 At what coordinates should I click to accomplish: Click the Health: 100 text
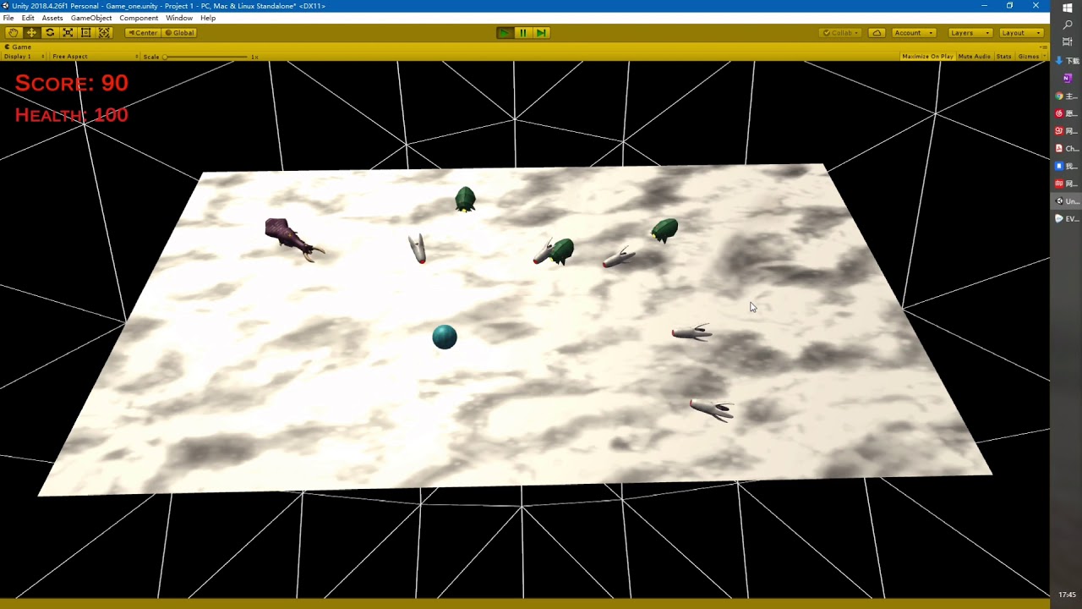click(x=71, y=115)
